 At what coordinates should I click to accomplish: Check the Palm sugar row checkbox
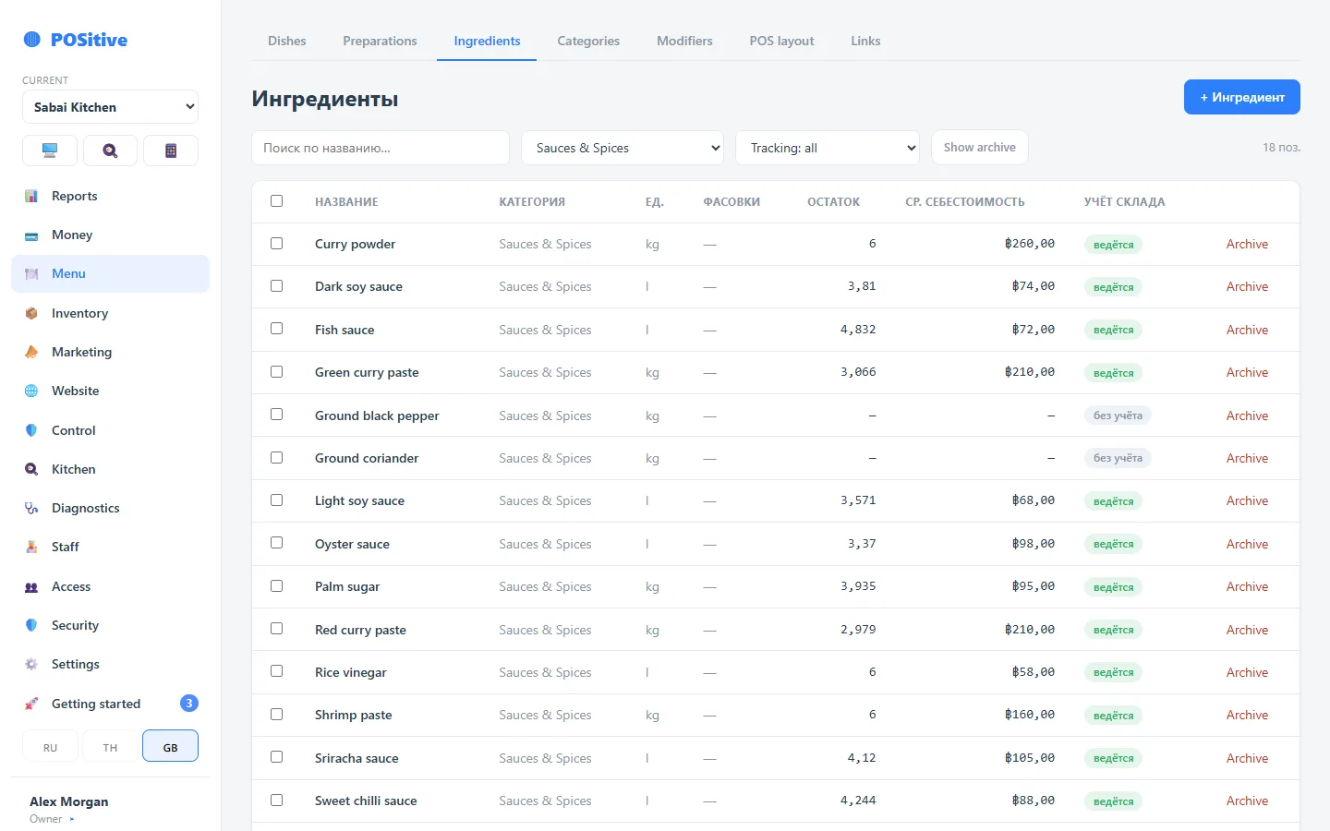(276, 586)
